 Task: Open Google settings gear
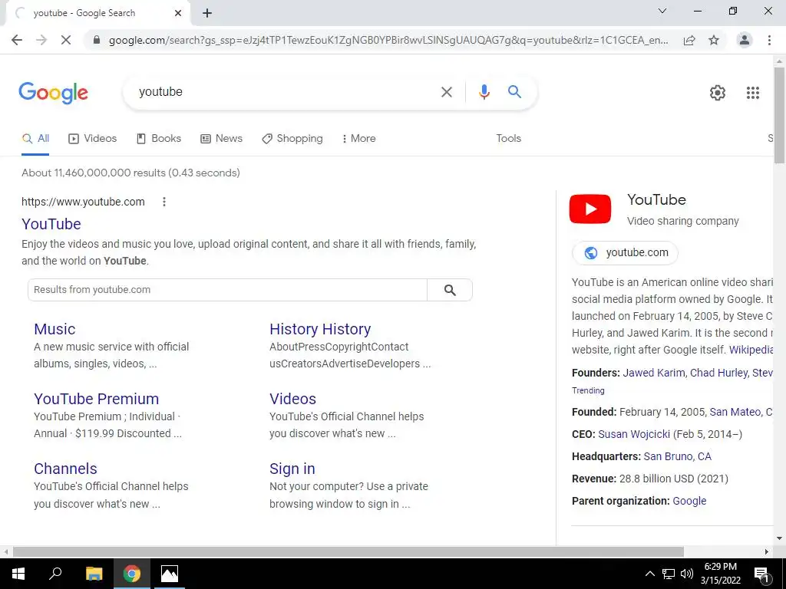pyautogui.click(x=718, y=93)
